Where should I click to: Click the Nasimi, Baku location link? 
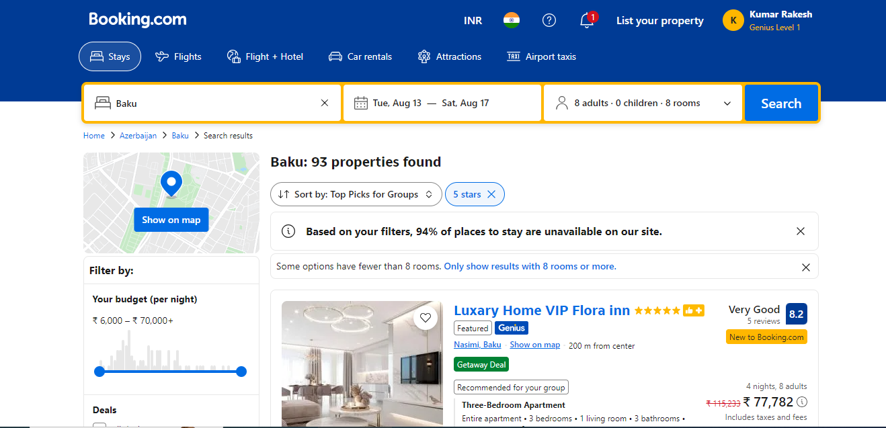(x=477, y=345)
